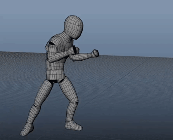Select the front leg's thigh
Image resolution: width=173 pixels, height=140 pixels.
(69, 89)
